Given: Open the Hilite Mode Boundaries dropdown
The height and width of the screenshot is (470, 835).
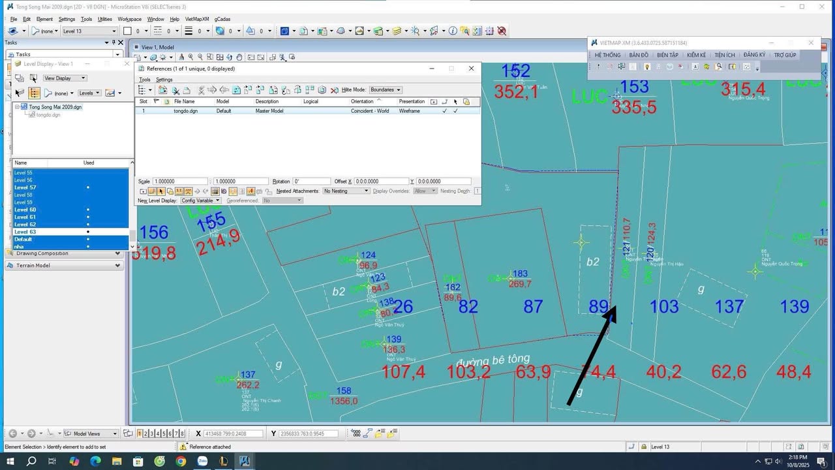Looking at the screenshot, I should point(386,89).
